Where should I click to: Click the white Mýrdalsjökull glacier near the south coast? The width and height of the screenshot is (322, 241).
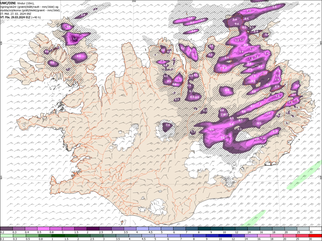(157, 208)
